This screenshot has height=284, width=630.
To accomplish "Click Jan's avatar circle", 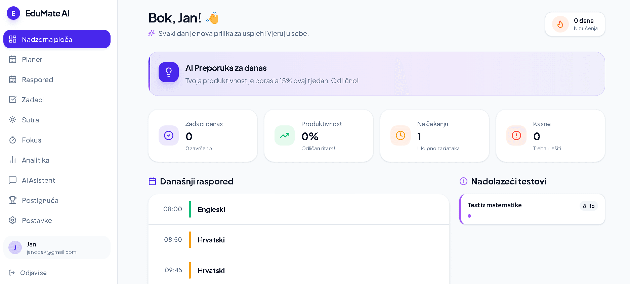I will [15, 247].
